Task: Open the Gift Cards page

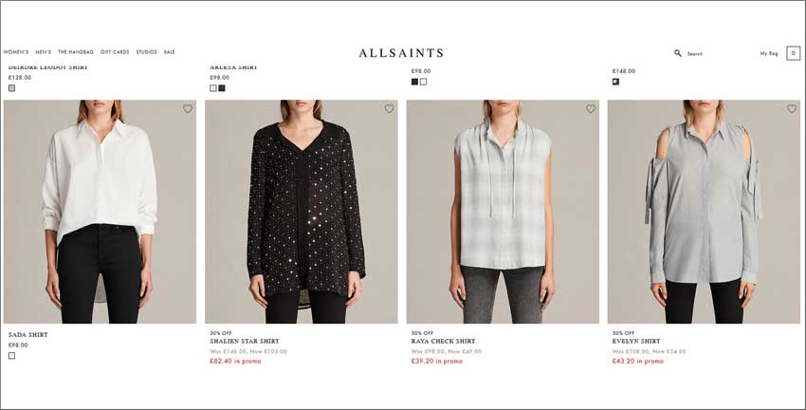Action: click(115, 52)
